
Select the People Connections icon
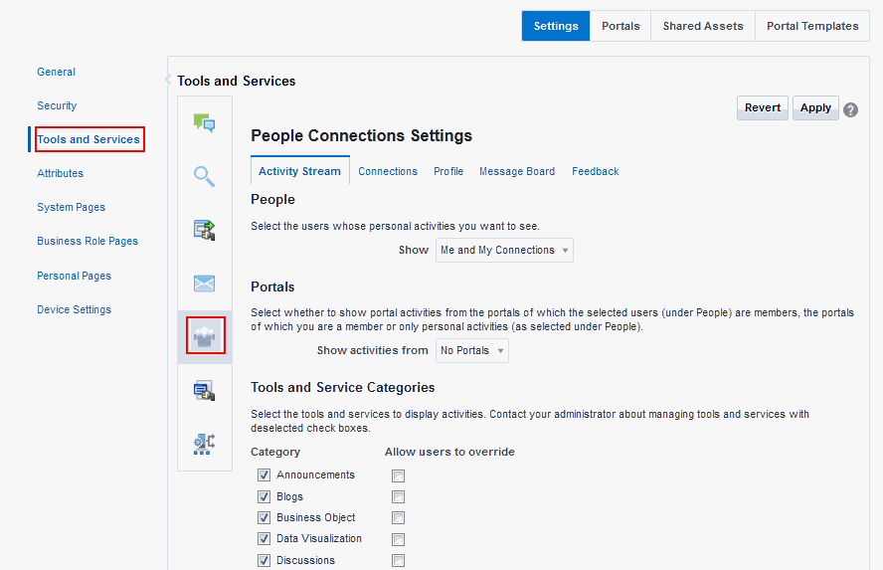(x=205, y=336)
